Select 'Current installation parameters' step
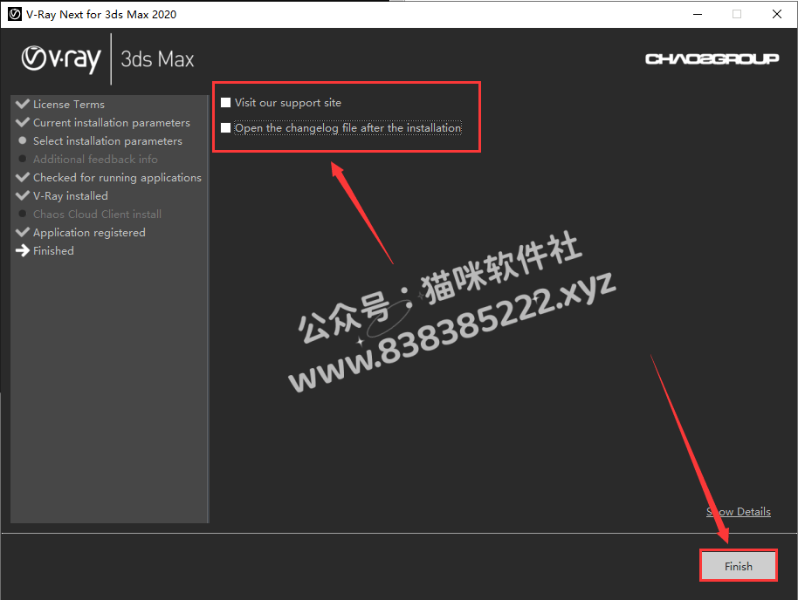798x600 pixels. 112,123
